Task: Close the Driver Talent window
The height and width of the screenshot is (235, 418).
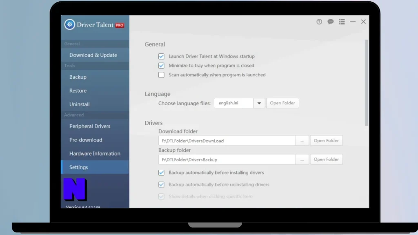Action: click(363, 22)
